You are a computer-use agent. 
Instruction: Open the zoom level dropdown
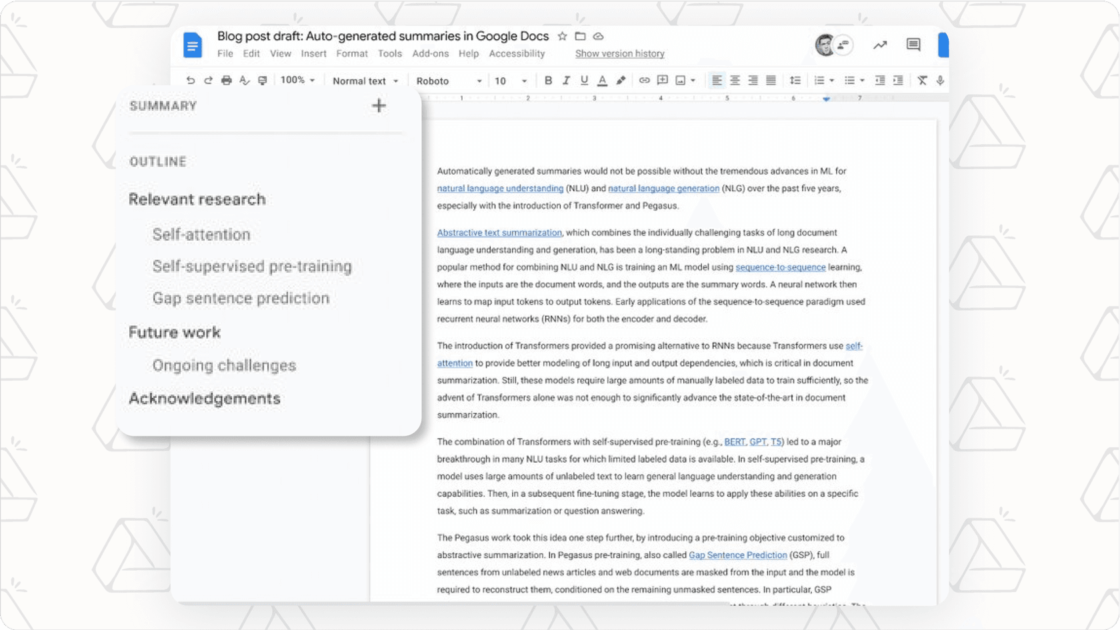click(x=298, y=80)
